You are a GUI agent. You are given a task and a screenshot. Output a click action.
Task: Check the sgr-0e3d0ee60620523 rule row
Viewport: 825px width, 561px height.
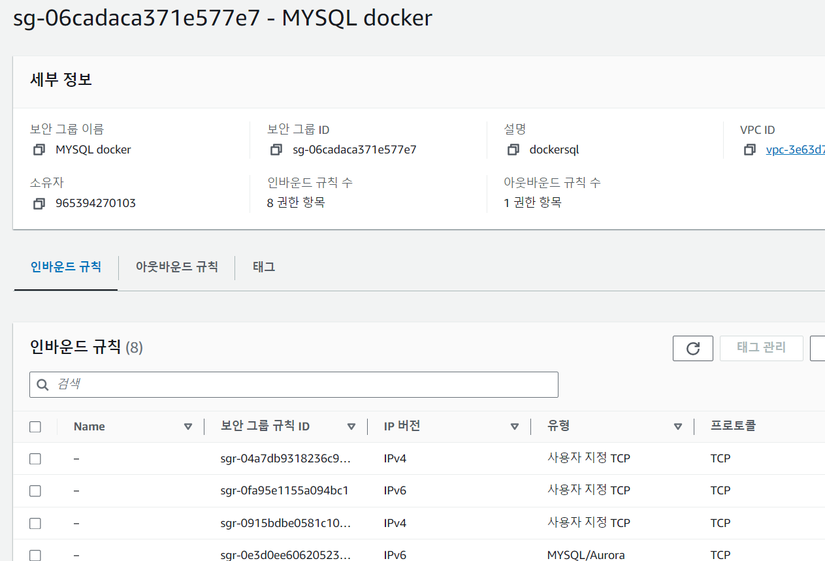point(35,555)
